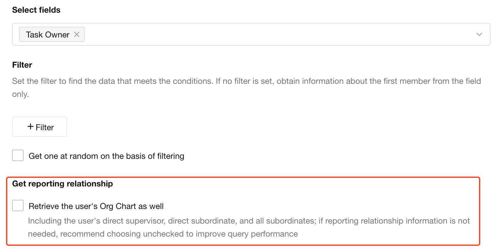The image size is (500, 249).
Task: Remove the Task Owner tag with its X
Action: click(x=77, y=34)
